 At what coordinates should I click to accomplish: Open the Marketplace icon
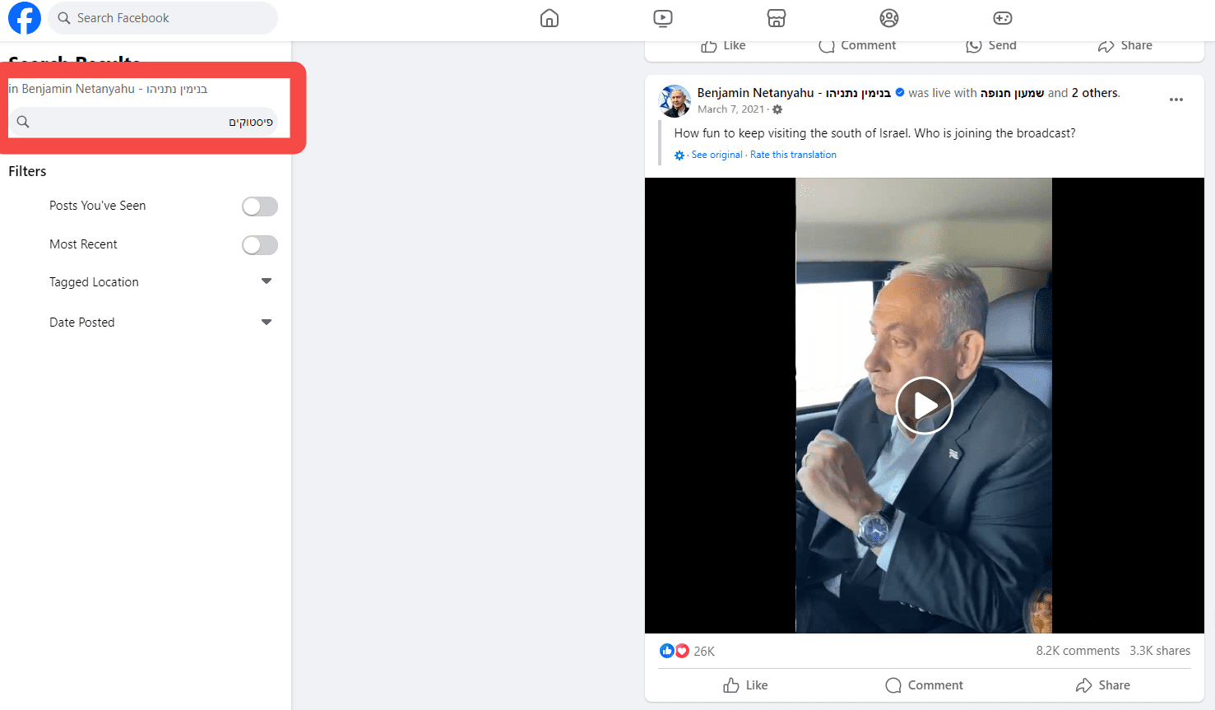(x=777, y=18)
